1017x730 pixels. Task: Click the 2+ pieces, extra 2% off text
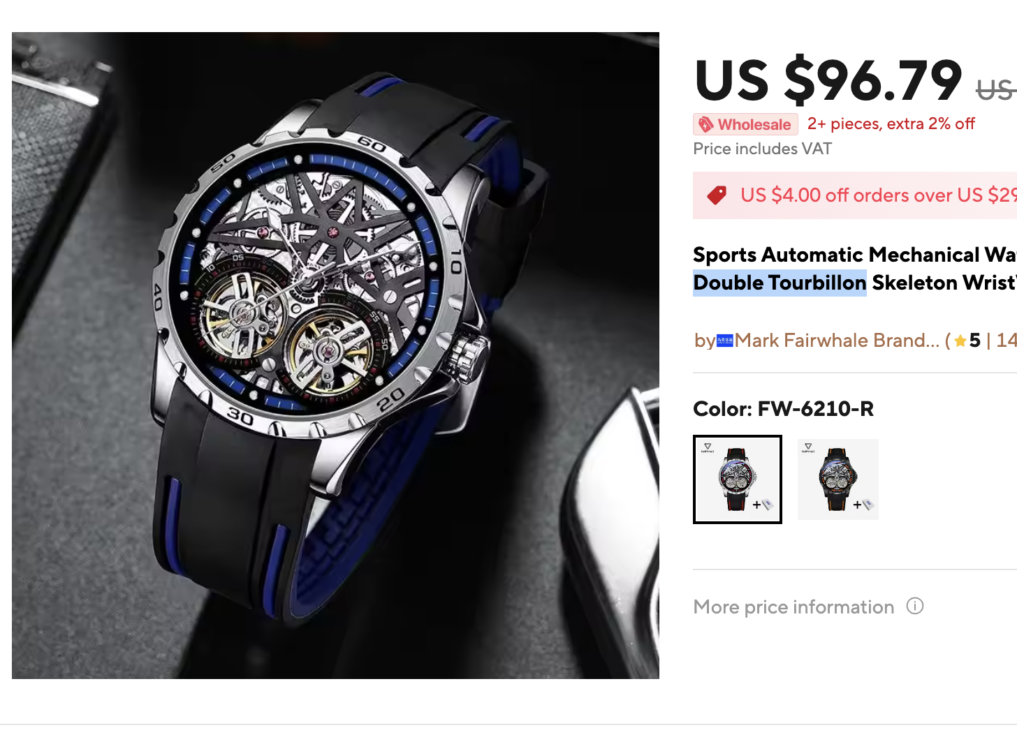click(891, 124)
